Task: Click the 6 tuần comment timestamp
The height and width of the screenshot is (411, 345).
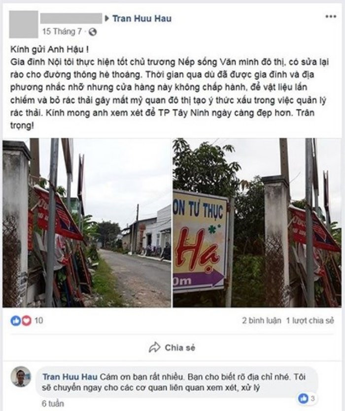Action: (53, 404)
